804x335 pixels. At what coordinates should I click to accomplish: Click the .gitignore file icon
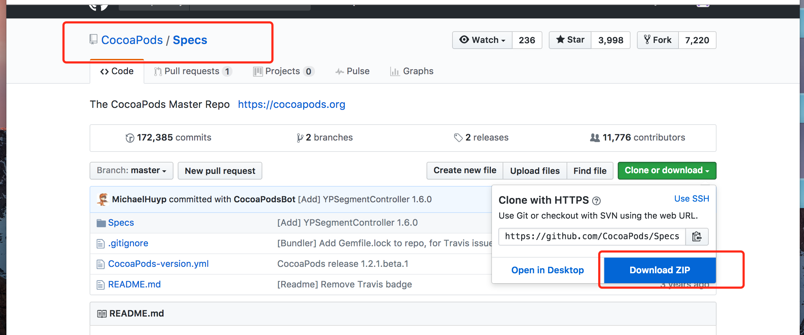tap(101, 243)
